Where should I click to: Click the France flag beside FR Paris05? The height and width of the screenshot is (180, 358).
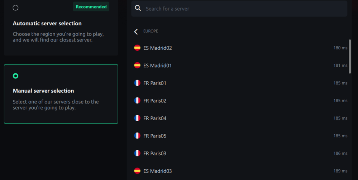[137, 136]
